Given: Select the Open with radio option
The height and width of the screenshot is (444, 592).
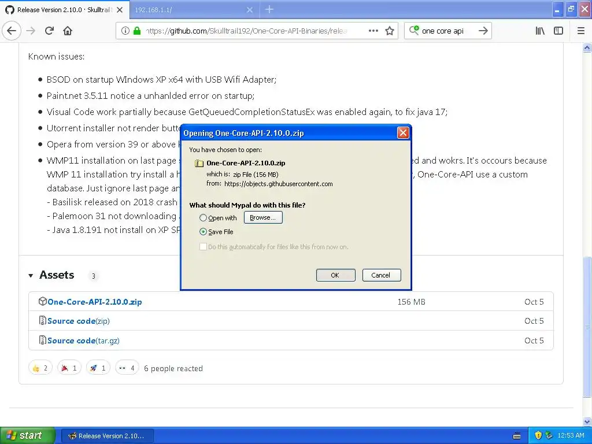Looking at the screenshot, I should click(x=203, y=218).
